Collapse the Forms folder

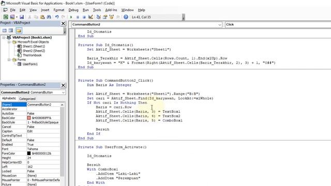click(x=9, y=60)
